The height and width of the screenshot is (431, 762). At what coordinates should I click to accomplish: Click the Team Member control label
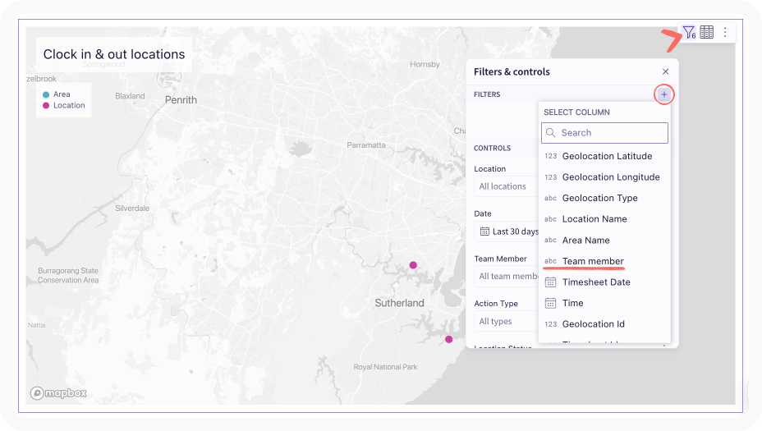pyautogui.click(x=501, y=259)
